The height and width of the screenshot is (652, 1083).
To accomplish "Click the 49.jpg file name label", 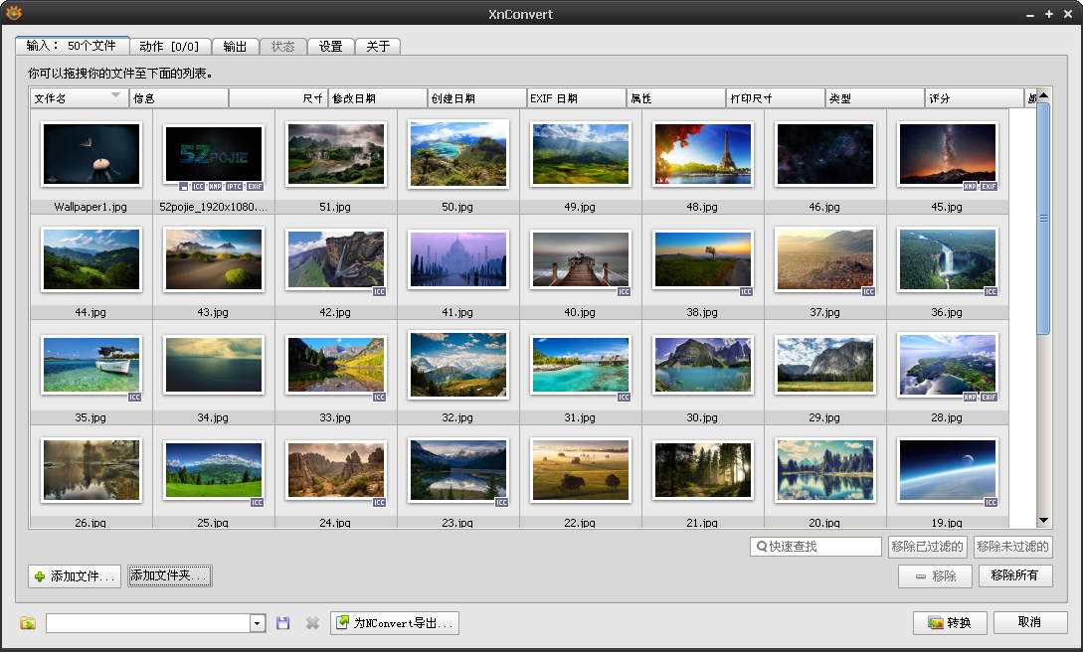I will [580, 207].
